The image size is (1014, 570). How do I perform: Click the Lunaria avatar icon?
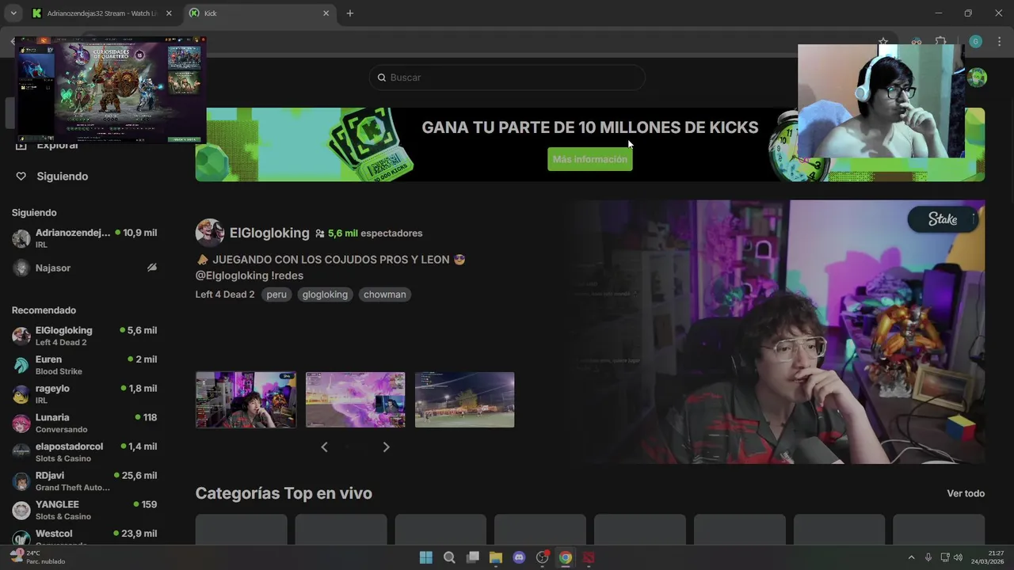pos(21,423)
